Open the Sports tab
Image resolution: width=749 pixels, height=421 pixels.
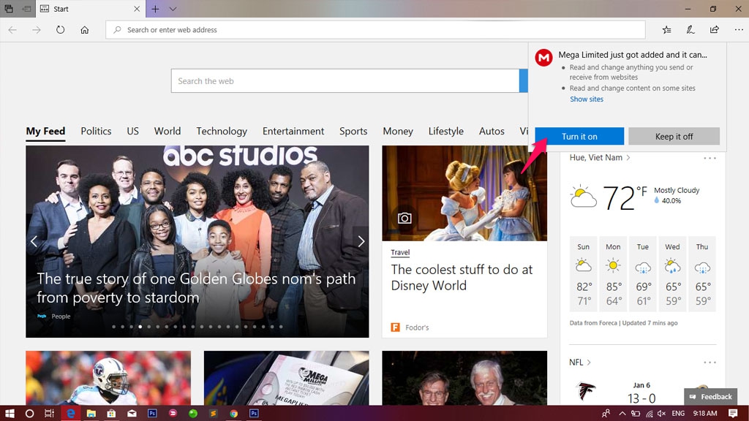coord(353,131)
